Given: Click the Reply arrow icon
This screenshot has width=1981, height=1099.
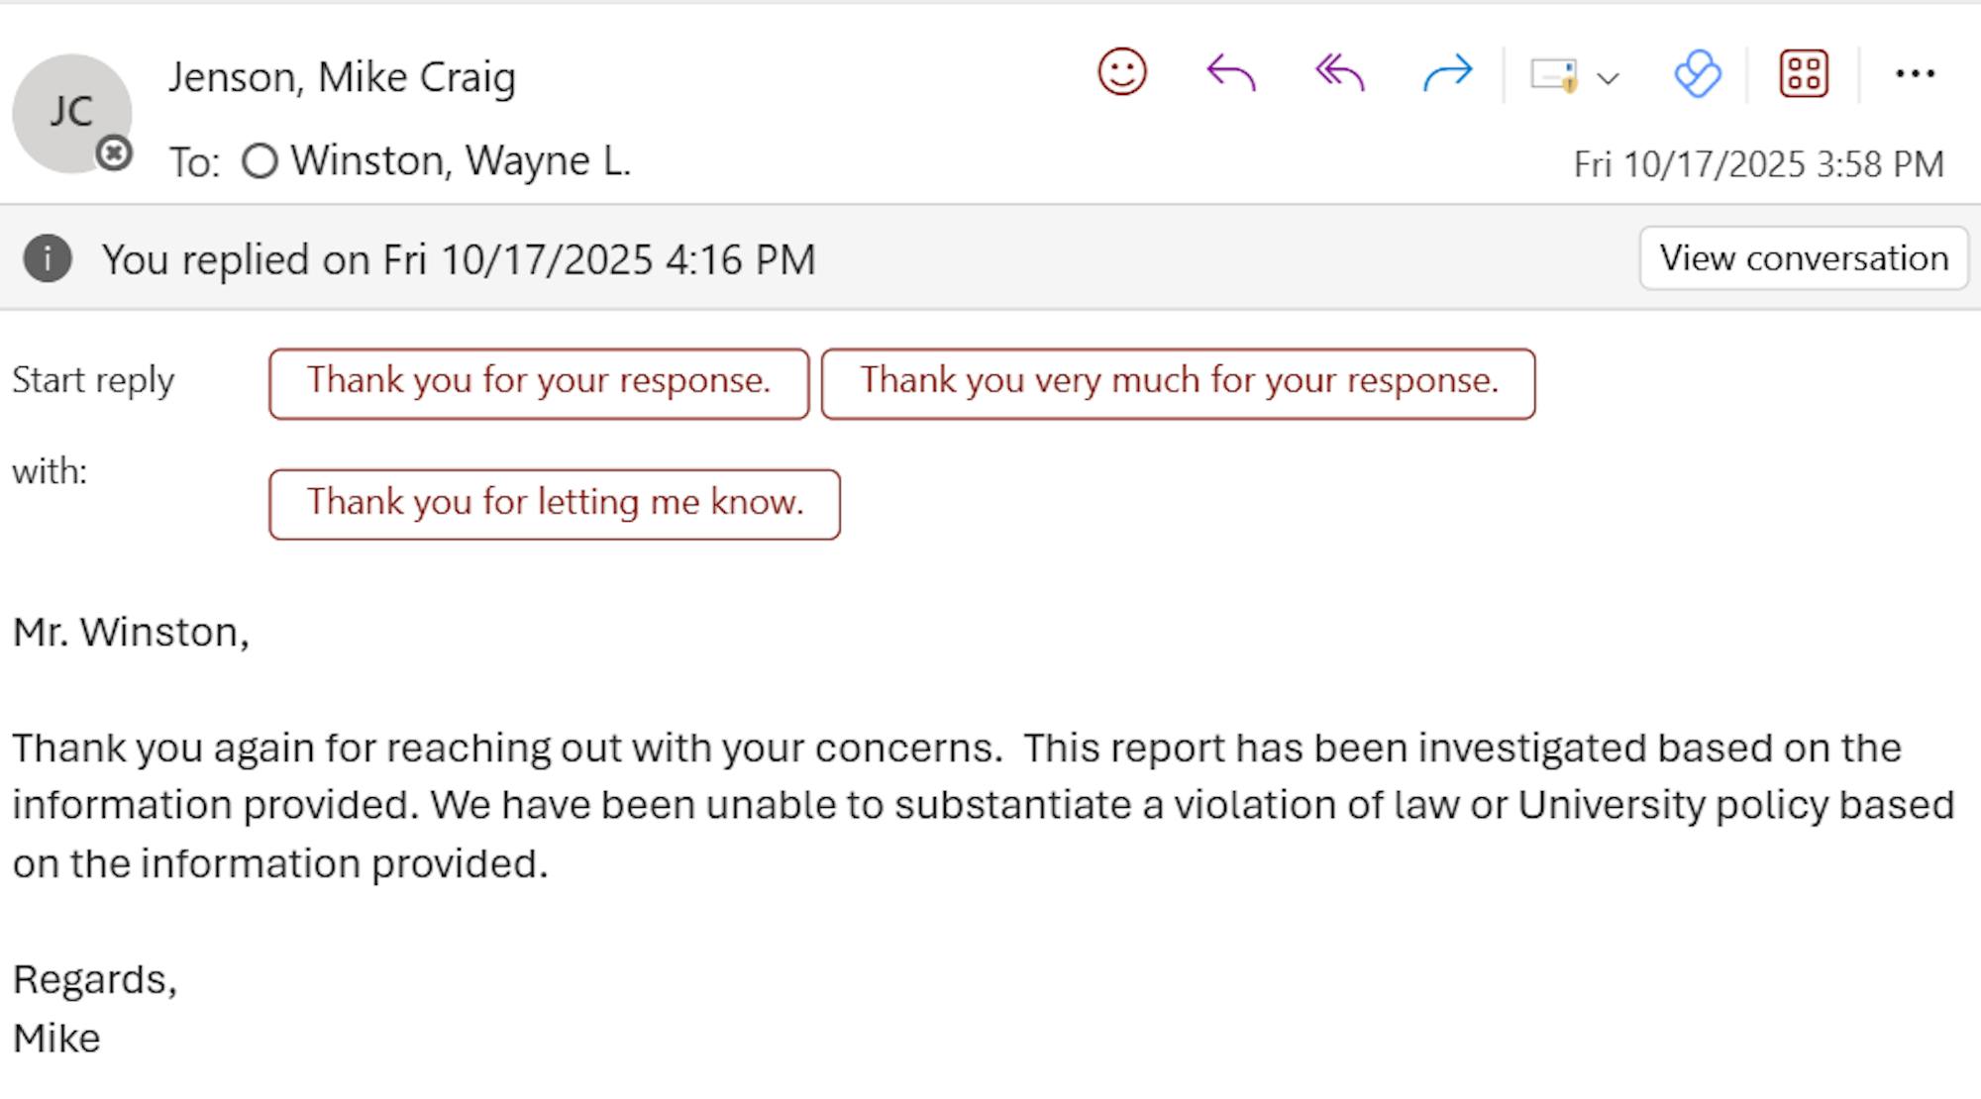Looking at the screenshot, I should 1231,73.
